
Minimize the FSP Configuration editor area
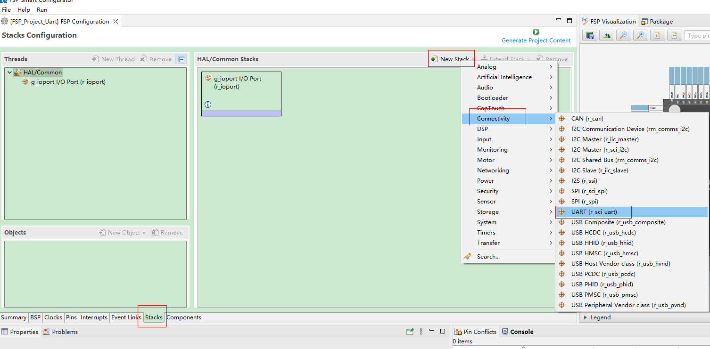click(x=559, y=21)
